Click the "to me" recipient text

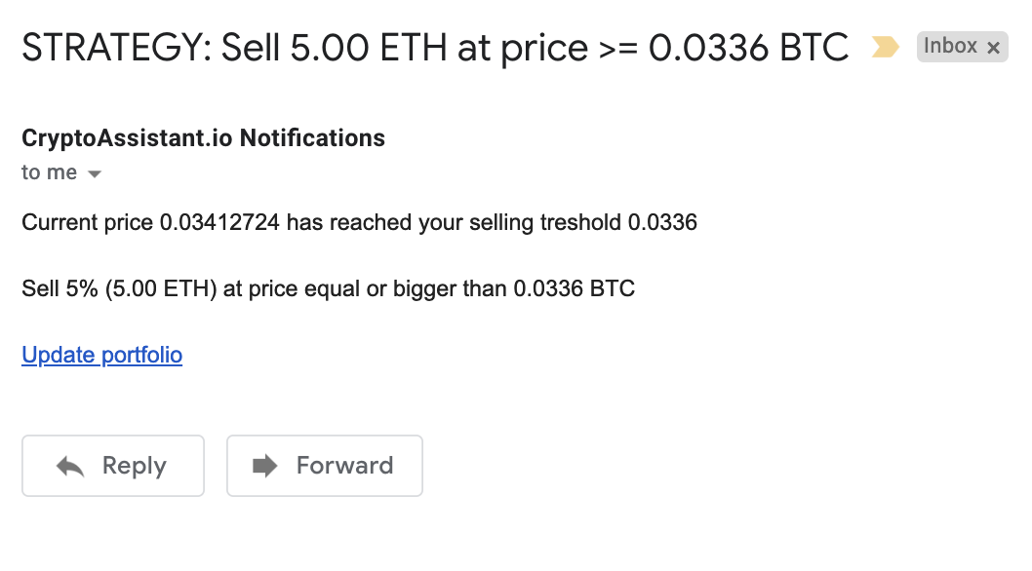50,172
